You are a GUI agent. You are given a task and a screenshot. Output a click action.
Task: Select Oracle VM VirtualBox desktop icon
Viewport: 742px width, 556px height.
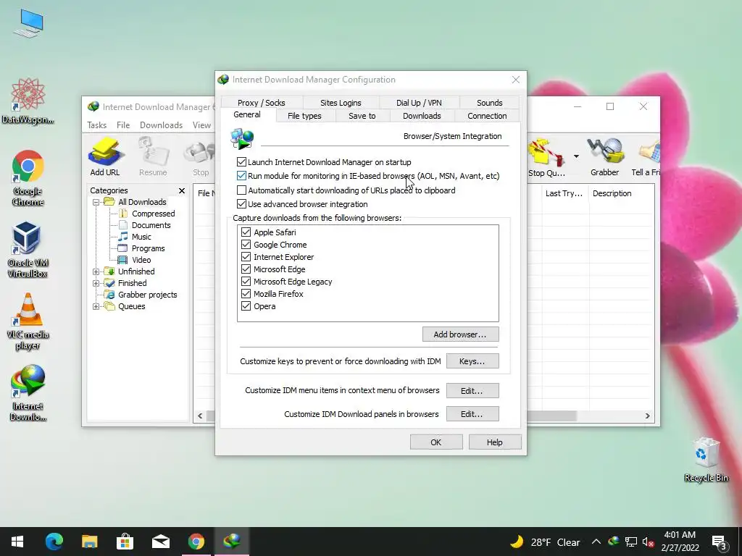coord(28,249)
